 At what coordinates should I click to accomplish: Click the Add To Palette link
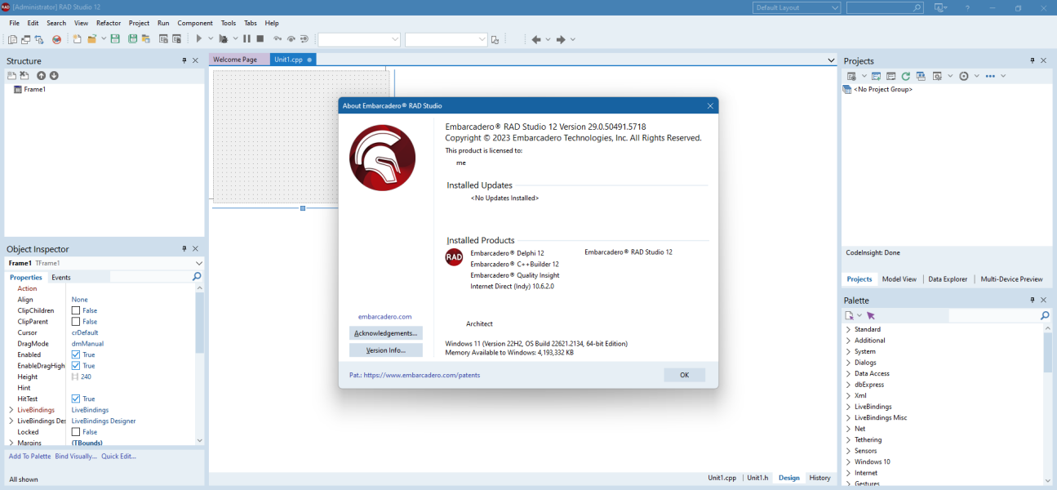coord(29,457)
